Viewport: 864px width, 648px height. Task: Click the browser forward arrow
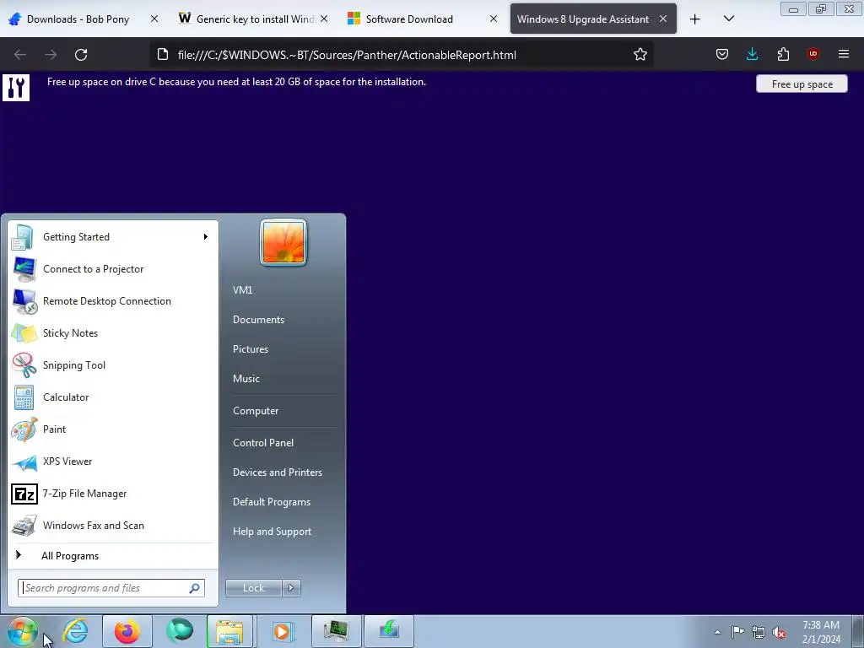51,55
